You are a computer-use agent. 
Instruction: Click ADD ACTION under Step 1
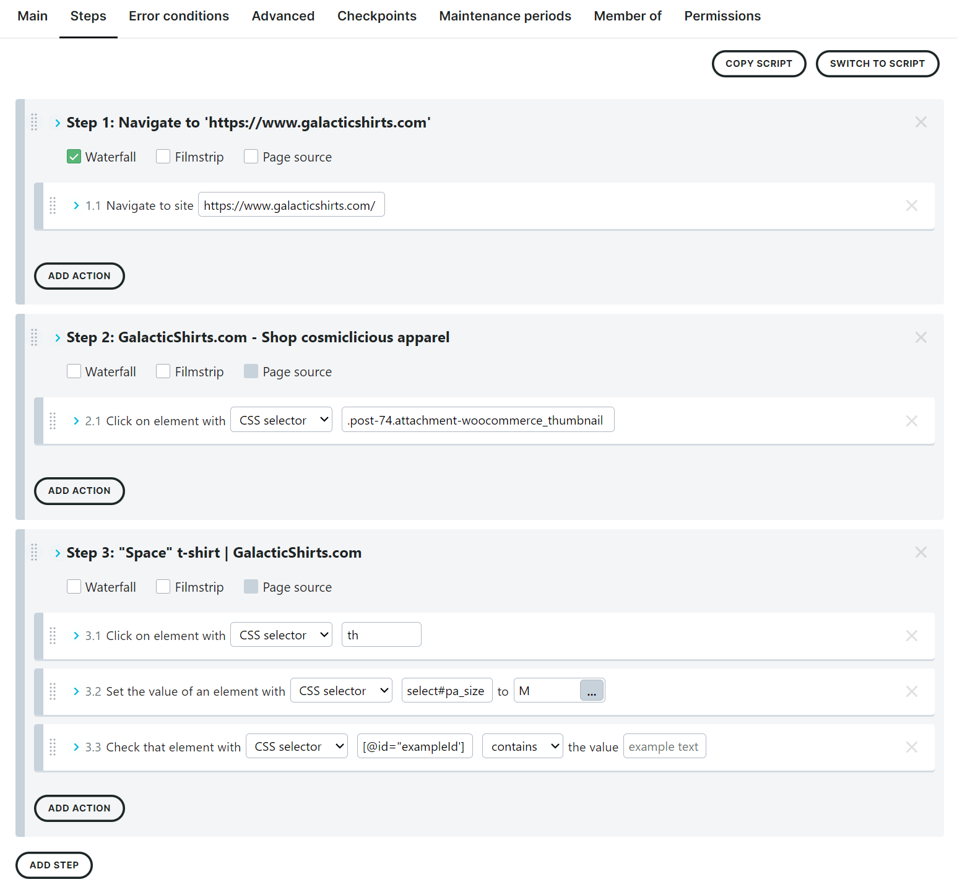pos(79,276)
